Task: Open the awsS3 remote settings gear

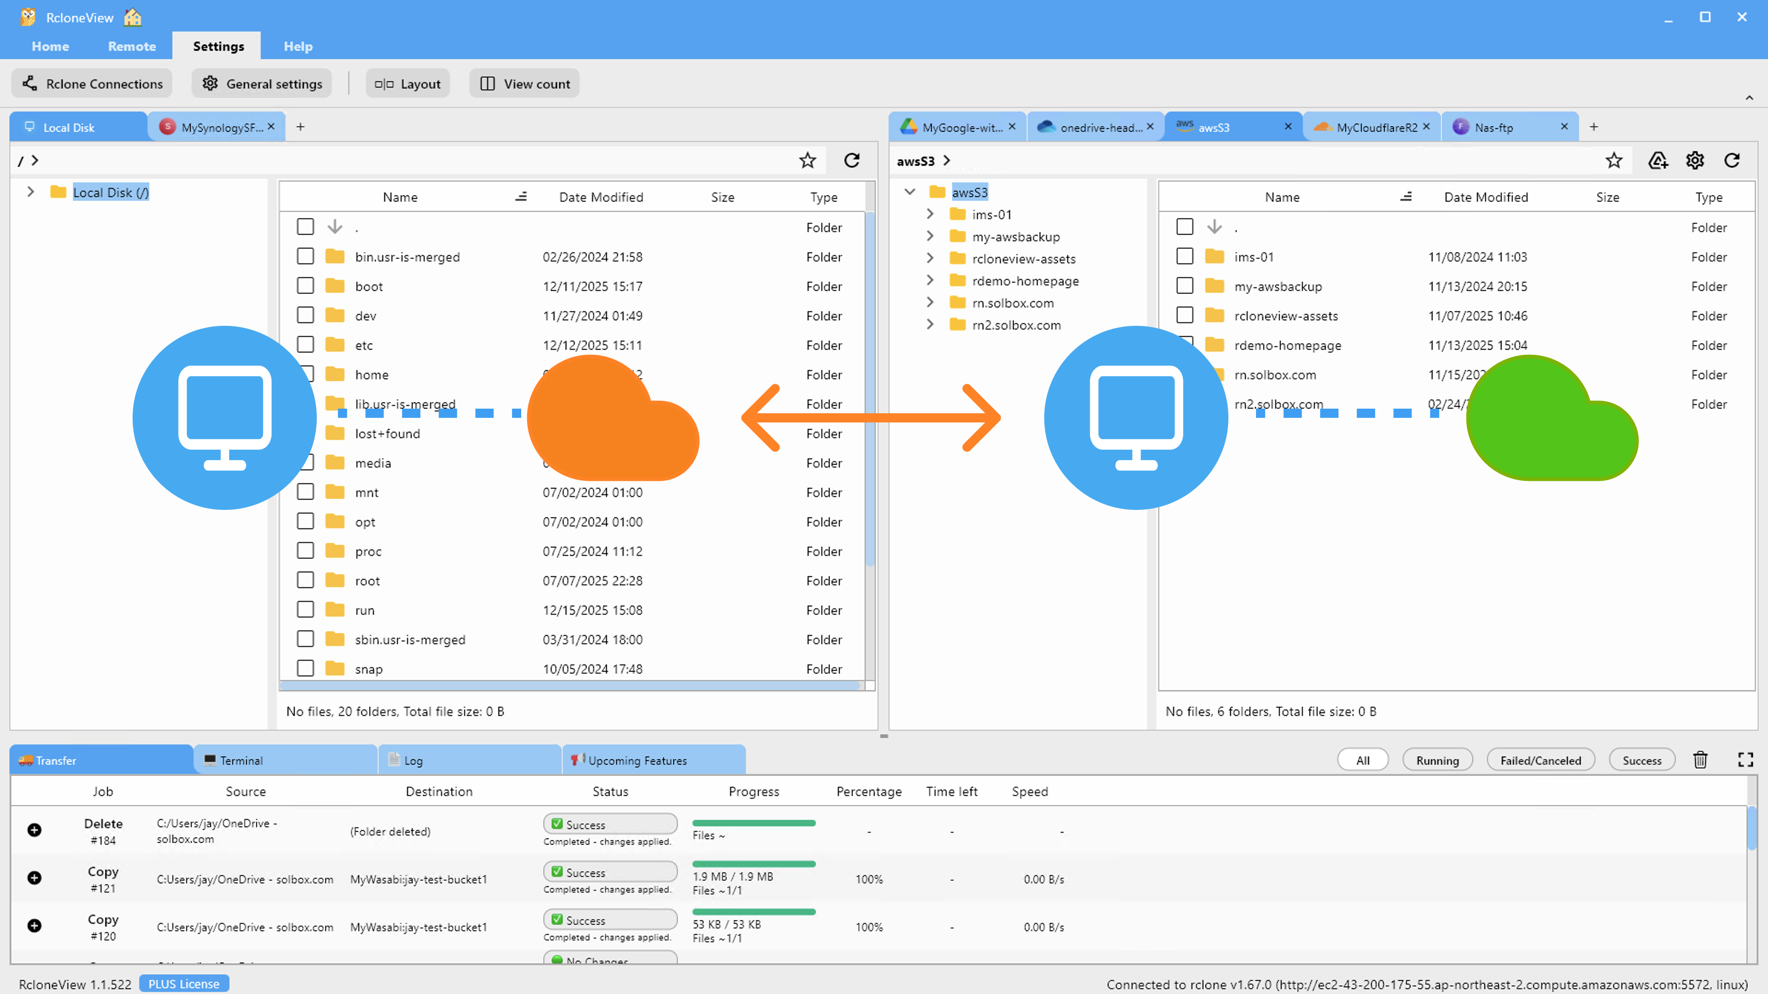Action: 1694,161
